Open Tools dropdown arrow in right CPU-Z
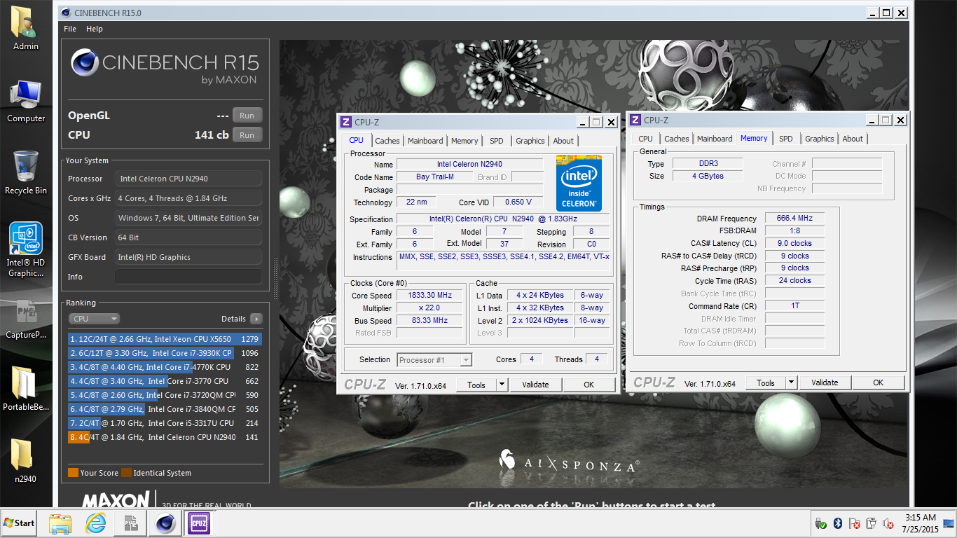The image size is (957, 538). (791, 382)
